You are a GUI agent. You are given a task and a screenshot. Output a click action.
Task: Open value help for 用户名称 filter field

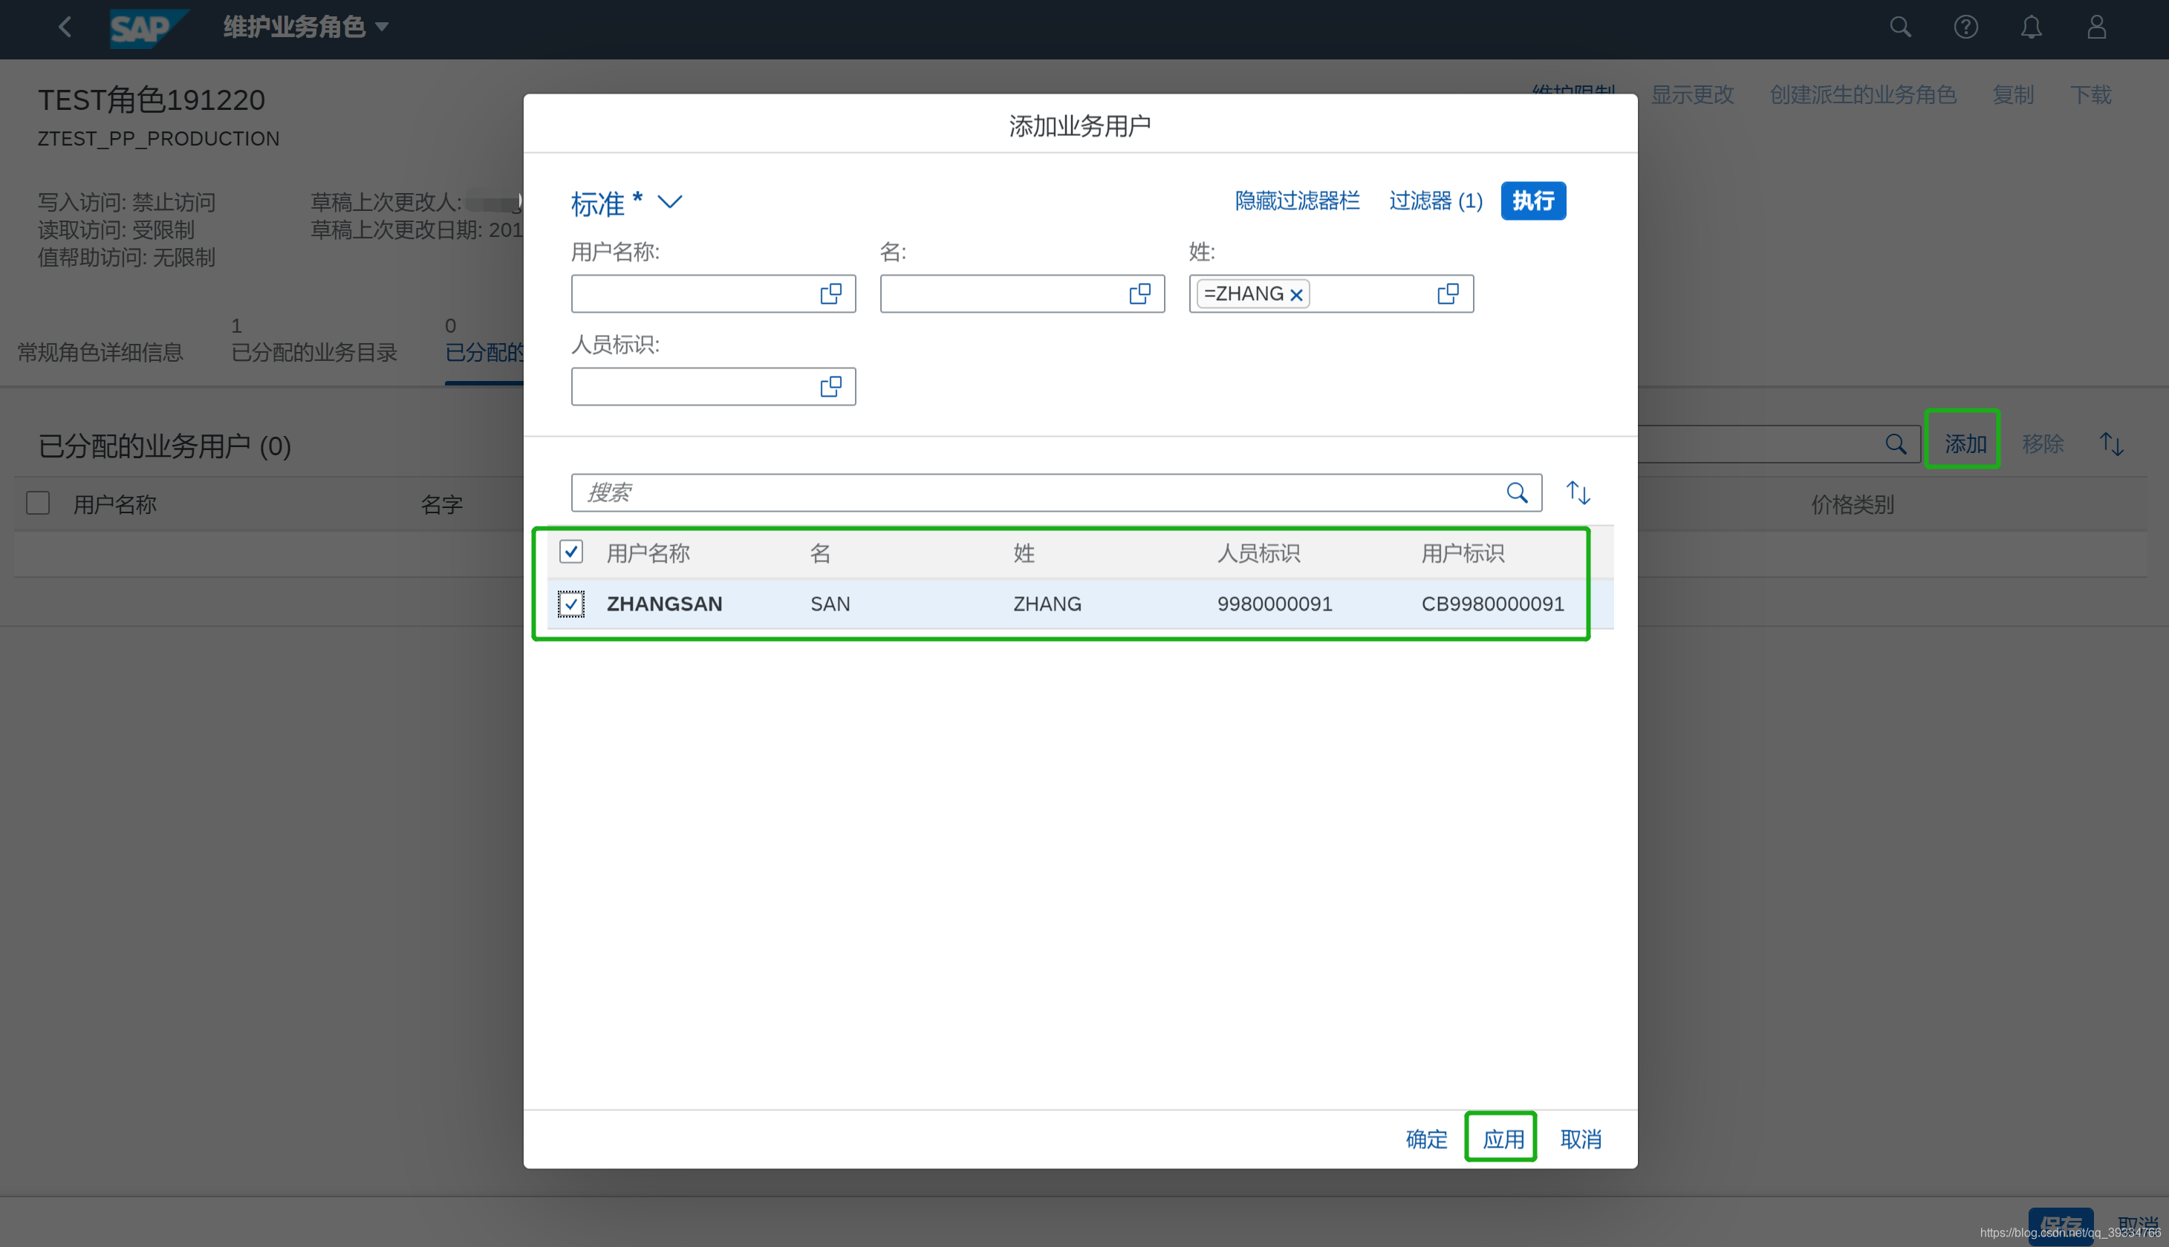[830, 294]
